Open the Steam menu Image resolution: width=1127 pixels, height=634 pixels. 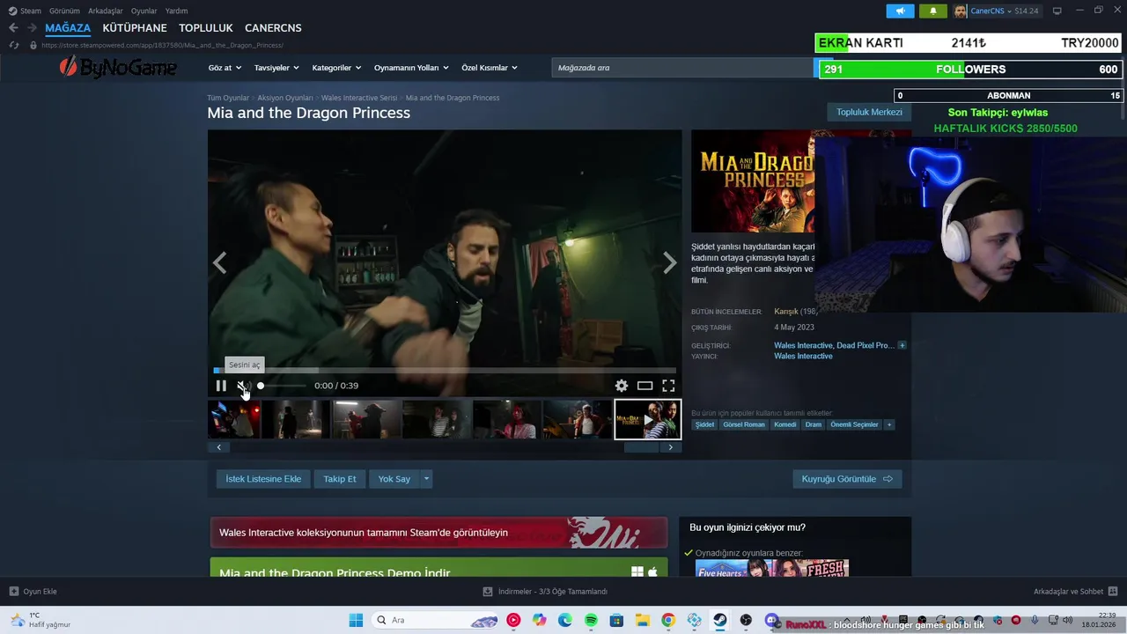tap(26, 11)
